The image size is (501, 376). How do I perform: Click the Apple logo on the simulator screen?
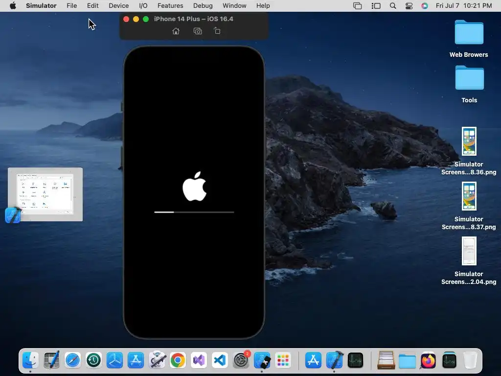(195, 187)
